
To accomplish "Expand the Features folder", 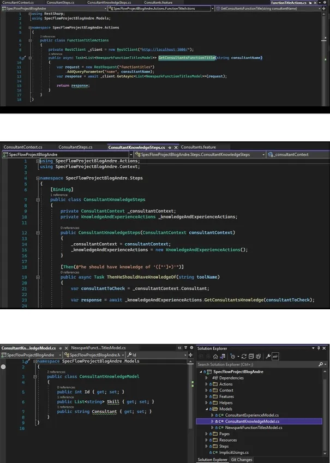I will [206, 396].
